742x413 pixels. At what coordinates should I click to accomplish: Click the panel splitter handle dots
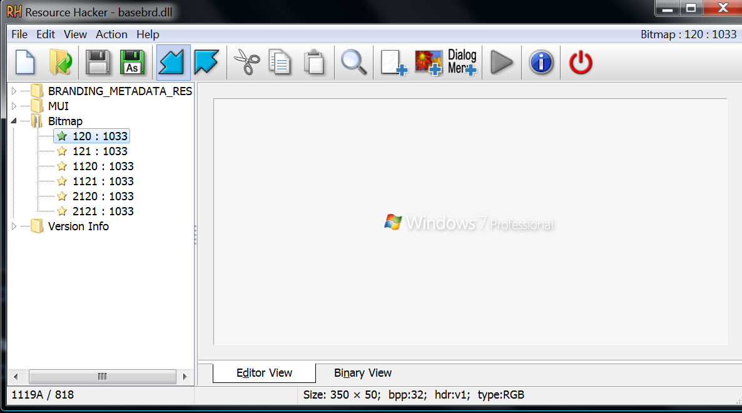(x=195, y=235)
